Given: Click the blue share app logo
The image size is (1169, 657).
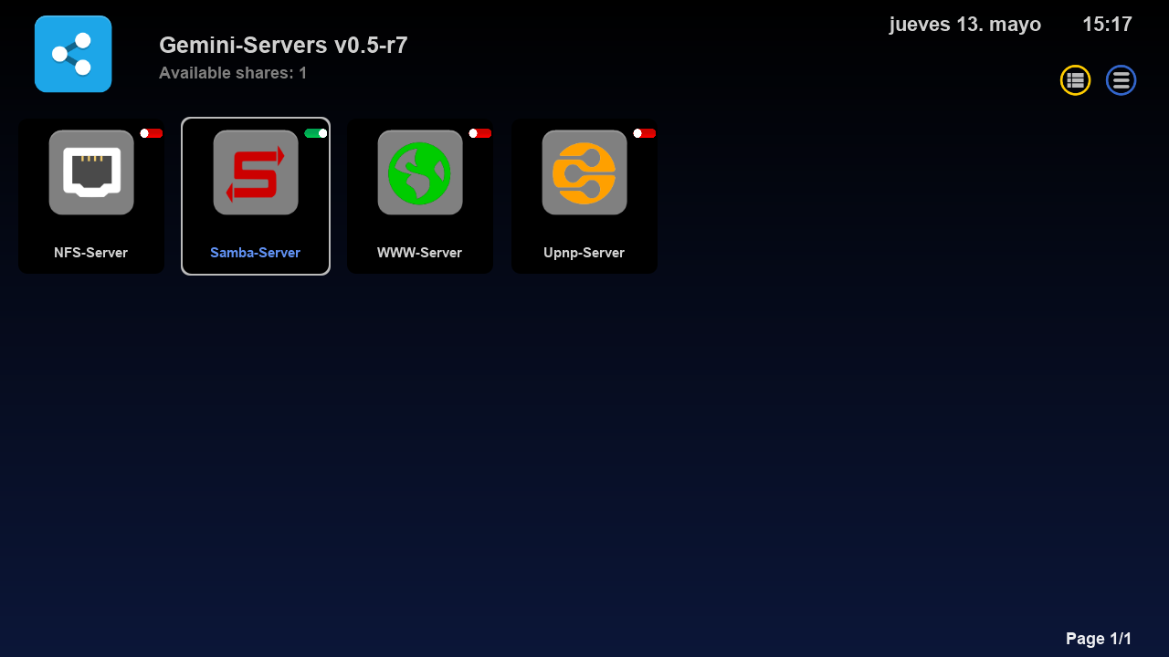Looking at the screenshot, I should click(x=73, y=54).
